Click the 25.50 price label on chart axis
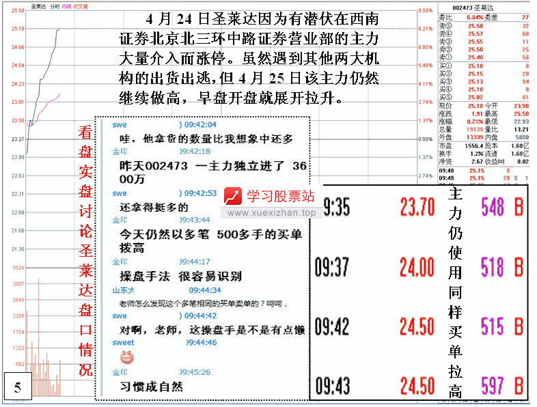 point(18,11)
